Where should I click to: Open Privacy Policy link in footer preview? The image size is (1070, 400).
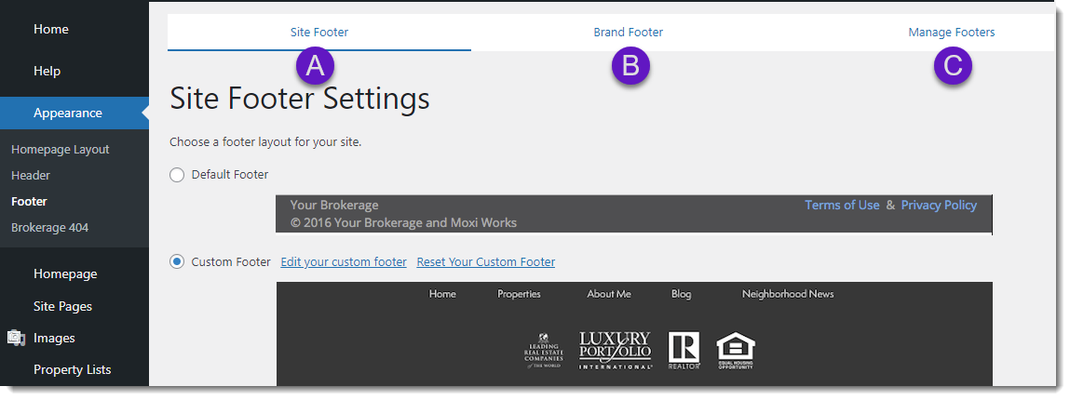pos(939,206)
